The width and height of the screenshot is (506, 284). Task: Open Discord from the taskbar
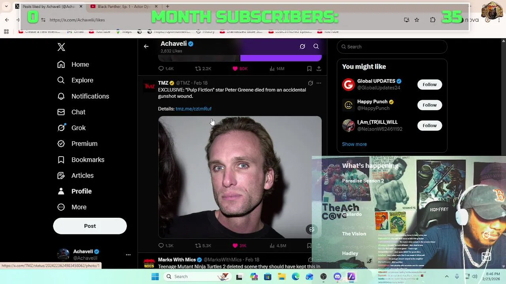tap(337, 277)
